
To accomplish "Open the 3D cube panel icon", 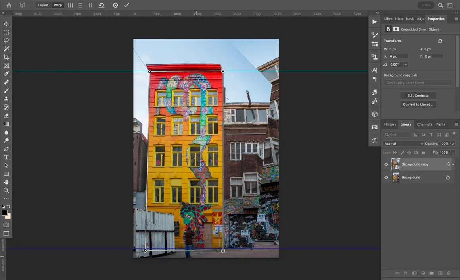I will (x=375, y=114).
